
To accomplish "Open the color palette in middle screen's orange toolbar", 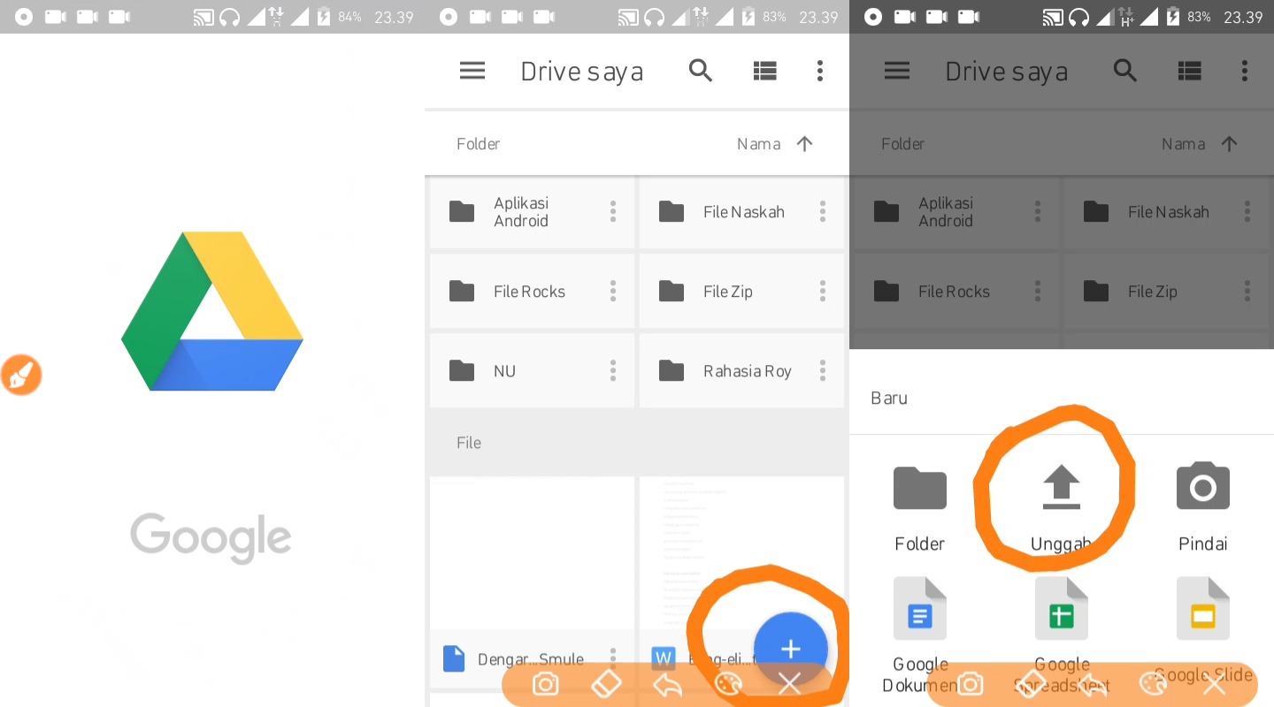I will tap(728, 684).
